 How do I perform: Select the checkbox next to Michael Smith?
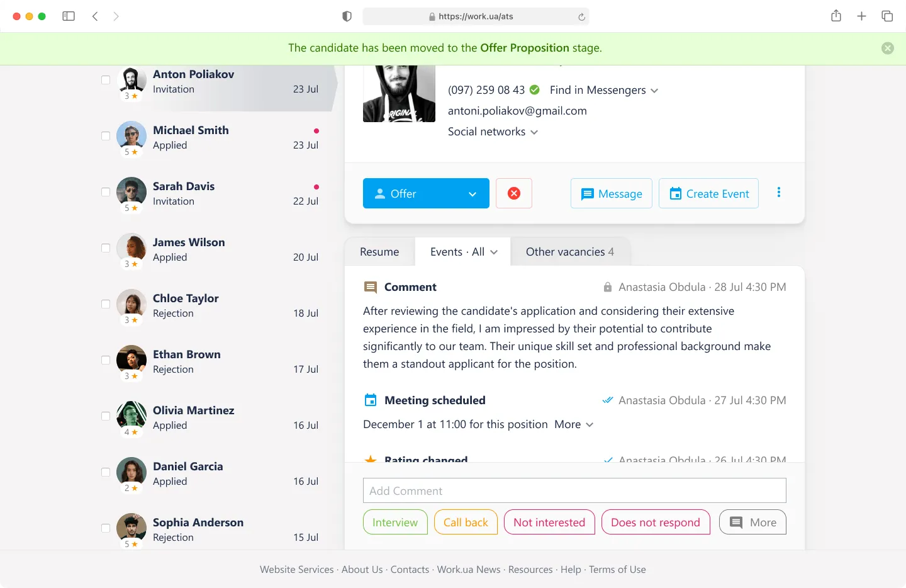pos(106,136)
